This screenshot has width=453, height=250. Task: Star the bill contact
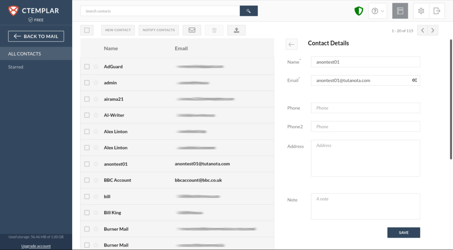[96, 196]
